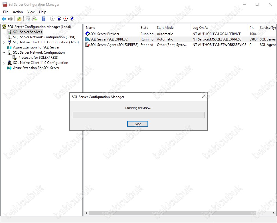Expand SQL Native Client 11.0 Configuration node
This screenshot has width=277, height=223.
click(x=4, y=63)
